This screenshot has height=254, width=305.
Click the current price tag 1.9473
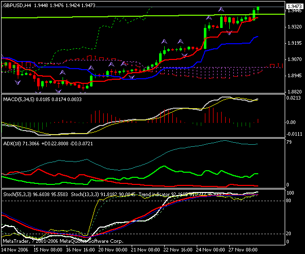pyautogui.click(x=294, y=7)
